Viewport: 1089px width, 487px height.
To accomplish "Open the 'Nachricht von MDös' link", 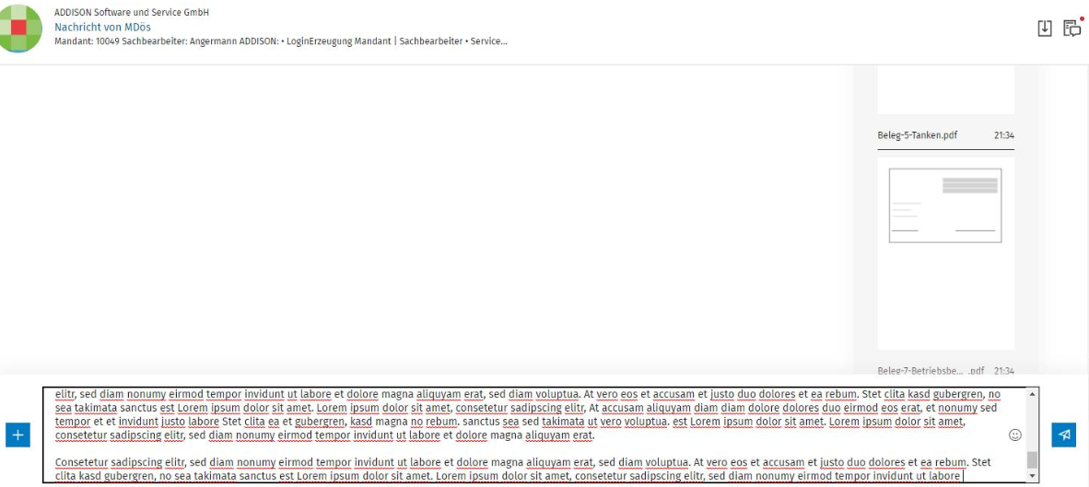I will coord(102,27).
